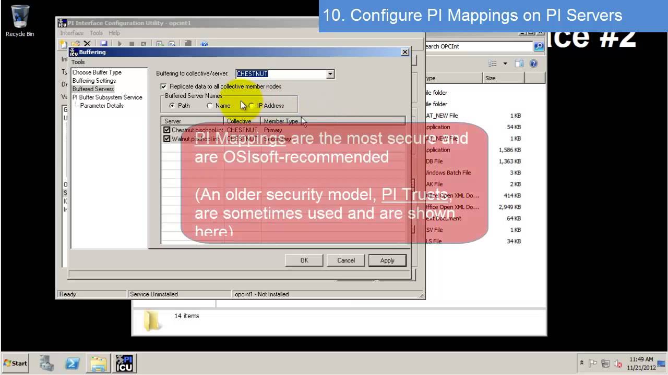The image size is (668, 375).
Task: Open the Recycle Bin on the desktop
Action: coord(20,21)
